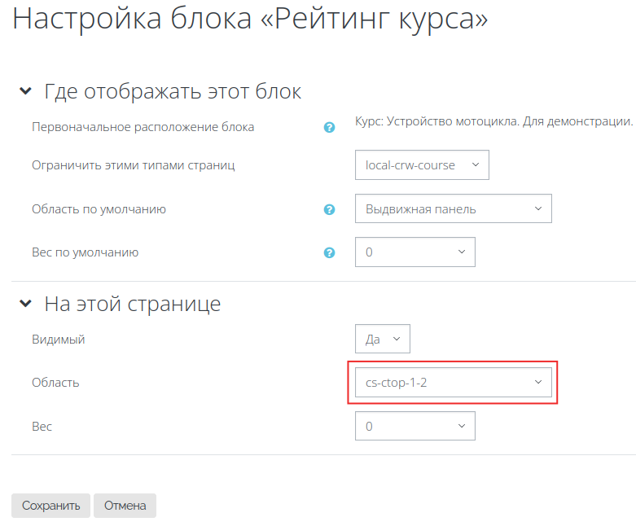The width and height of the screenshot is (636, 526).
Task: Open the local-crw-course page types dropdown
Action: click(x=422, y=165)
